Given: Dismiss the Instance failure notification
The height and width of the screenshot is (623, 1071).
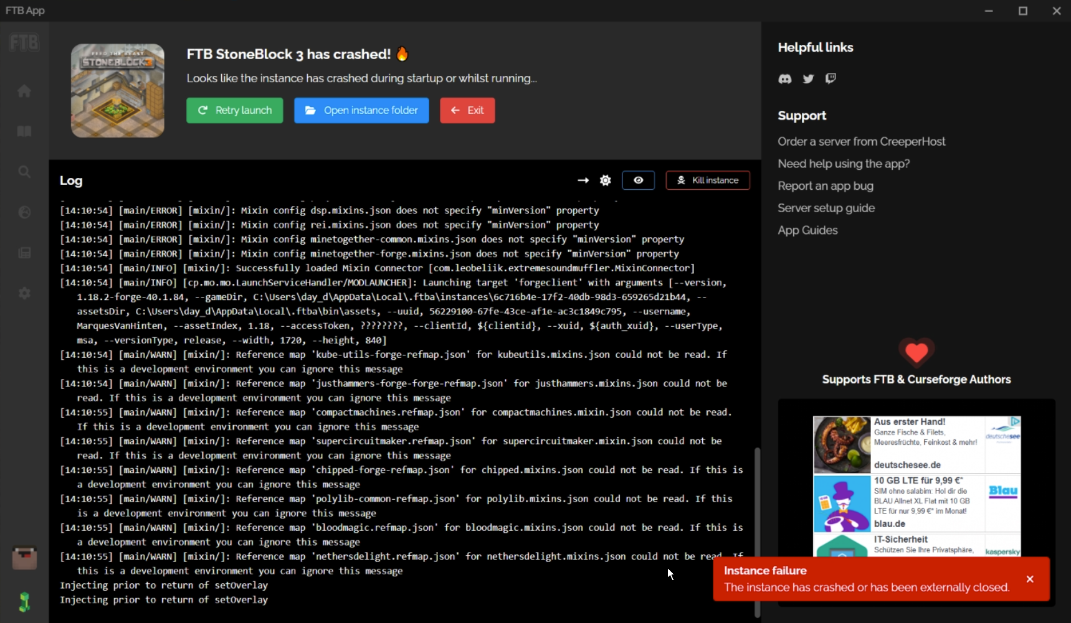Looking at the screenshot, I should pyautogui.click(x=1031, y=579).
